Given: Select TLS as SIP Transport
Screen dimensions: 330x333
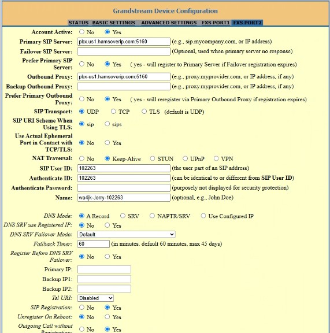Looking at the screenshot, I should point(144,111).
